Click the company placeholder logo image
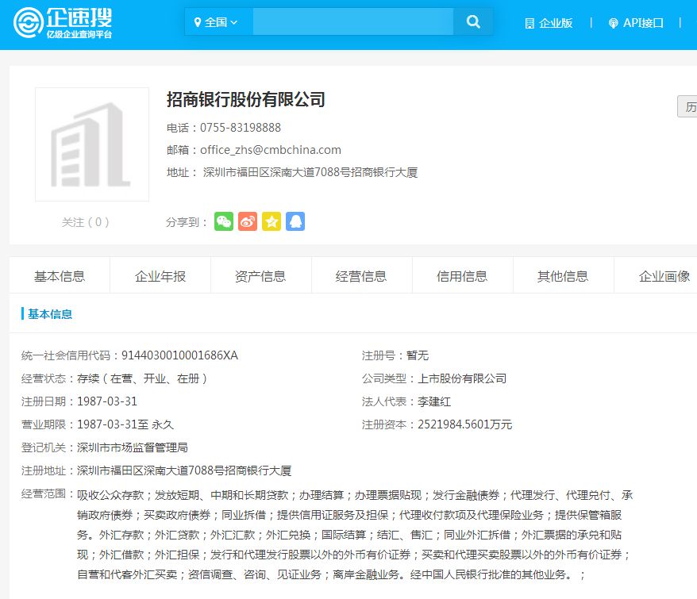 (91, 144)
